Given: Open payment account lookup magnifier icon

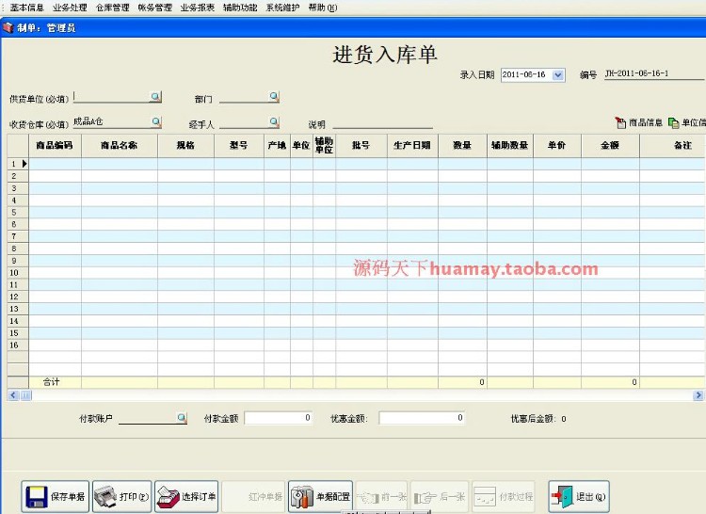Looking at the screenshot, I should click(182, 417).
